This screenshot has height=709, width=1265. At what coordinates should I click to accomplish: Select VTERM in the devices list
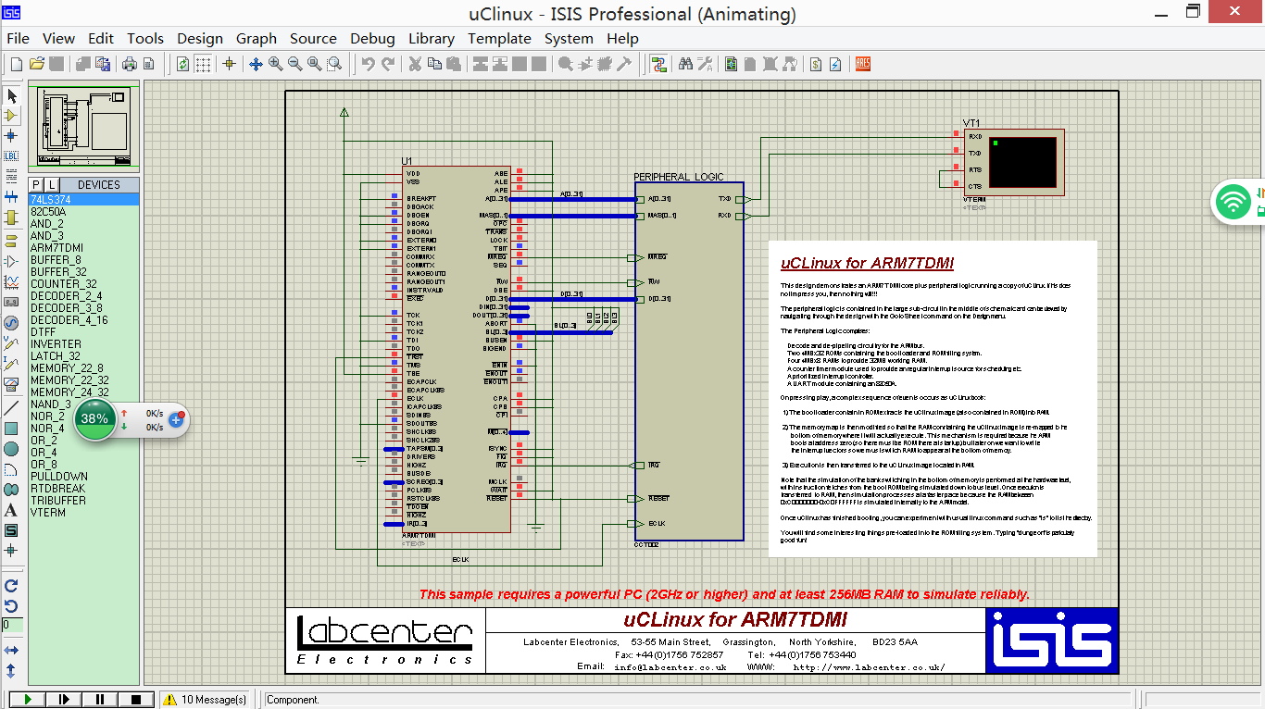pyautogui.click(x=84, y=513)
